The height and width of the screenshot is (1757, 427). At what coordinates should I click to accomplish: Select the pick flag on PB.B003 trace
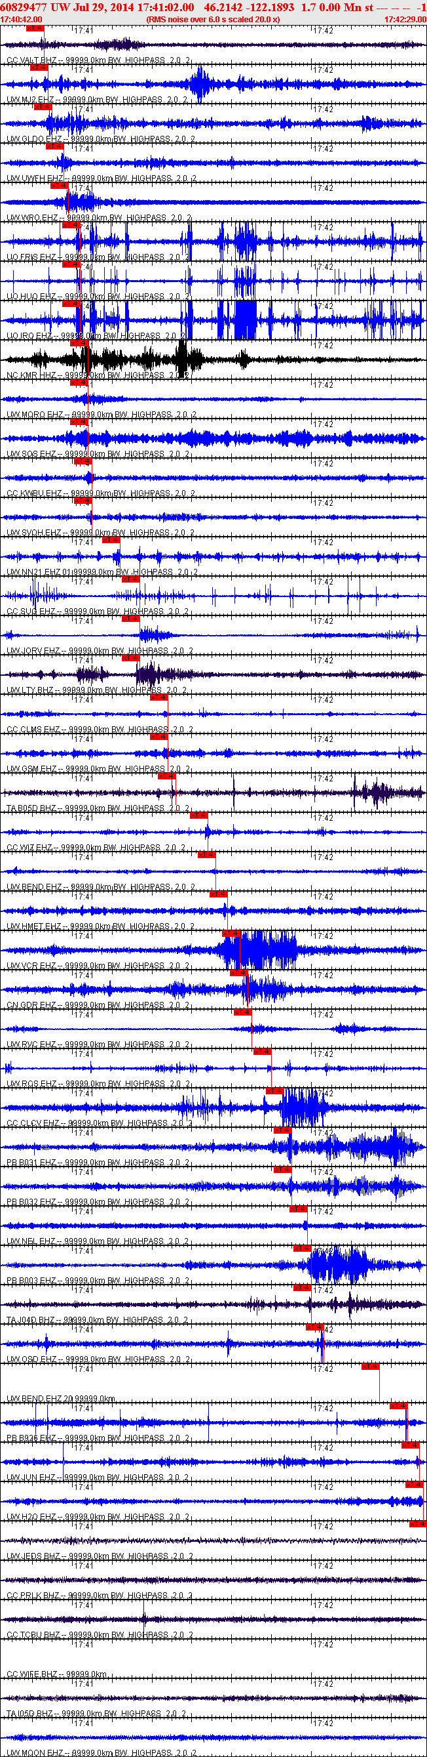point(302,1248)
